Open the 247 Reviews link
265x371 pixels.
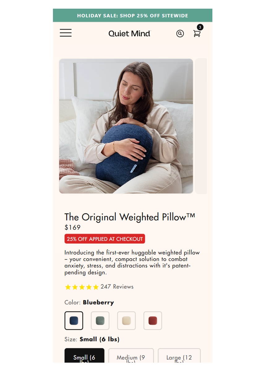coord(117,287)
